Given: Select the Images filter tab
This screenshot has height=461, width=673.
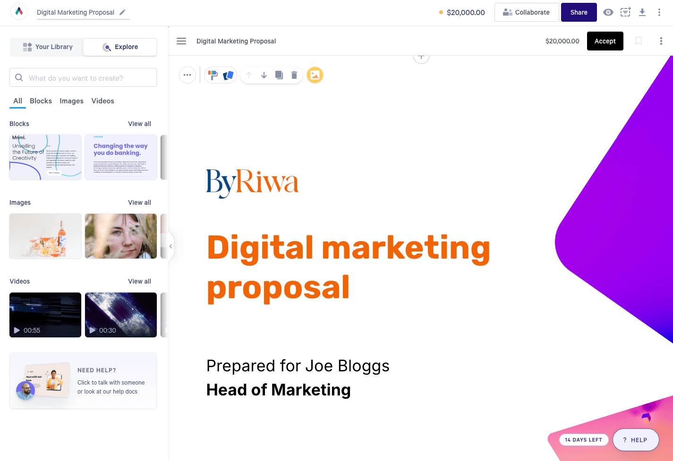Looking at the screenshot, I should (71, 101).
